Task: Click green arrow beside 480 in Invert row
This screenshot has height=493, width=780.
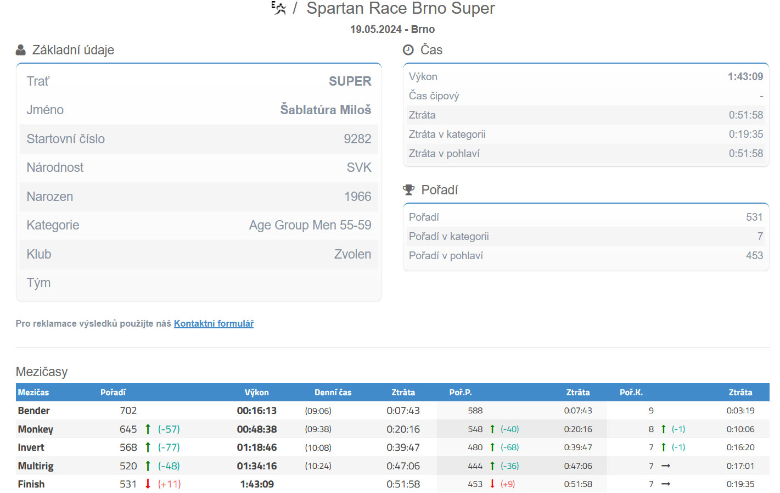Action: point(492,447)
